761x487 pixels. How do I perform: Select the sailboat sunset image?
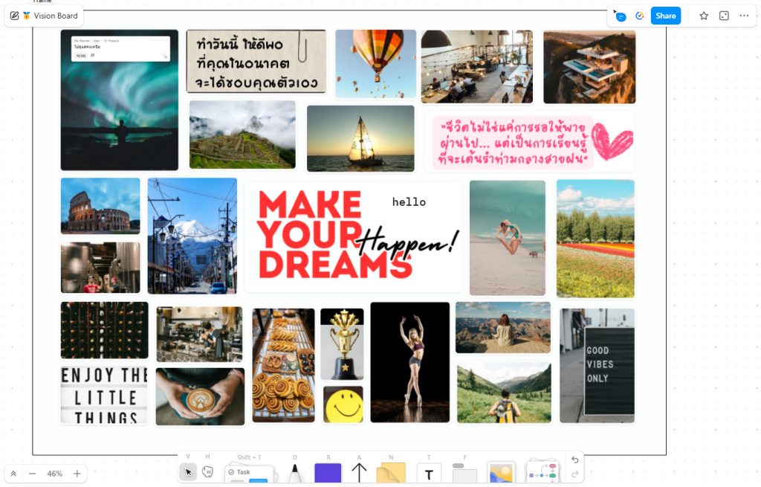pyautogui.click(x=360, y=138)
